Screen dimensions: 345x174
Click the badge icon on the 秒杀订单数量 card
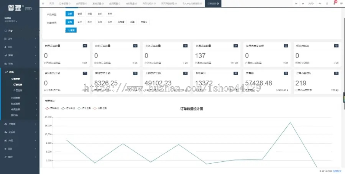(x=185, y=46)
